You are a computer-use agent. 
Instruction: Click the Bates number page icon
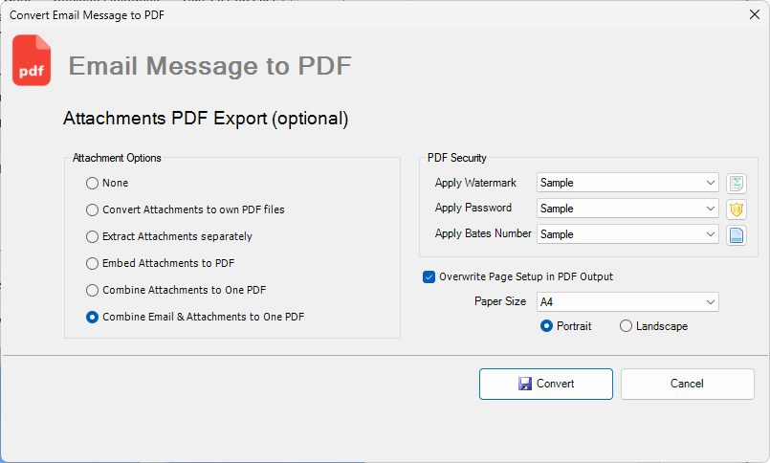point(736,234)
